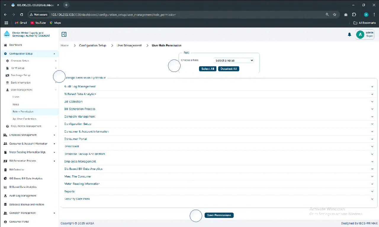Click the DWASA water drop logo
The height and width of the screenshot is (227, 379).
click(x=7, y=34)
